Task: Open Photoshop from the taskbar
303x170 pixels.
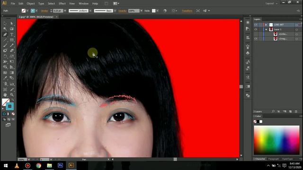Action: coord(60,165)
